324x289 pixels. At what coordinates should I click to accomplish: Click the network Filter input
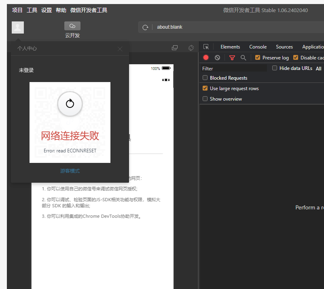tap(234, 69)
